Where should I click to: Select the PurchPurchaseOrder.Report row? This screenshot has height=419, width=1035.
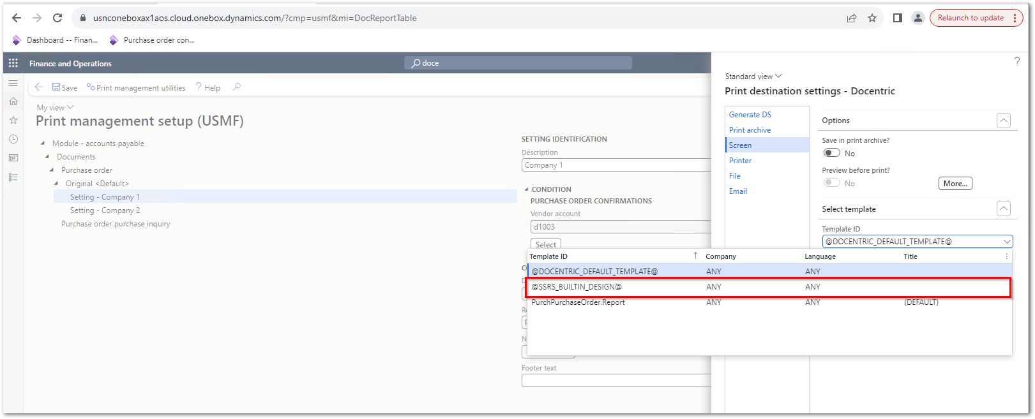(769, 302)
